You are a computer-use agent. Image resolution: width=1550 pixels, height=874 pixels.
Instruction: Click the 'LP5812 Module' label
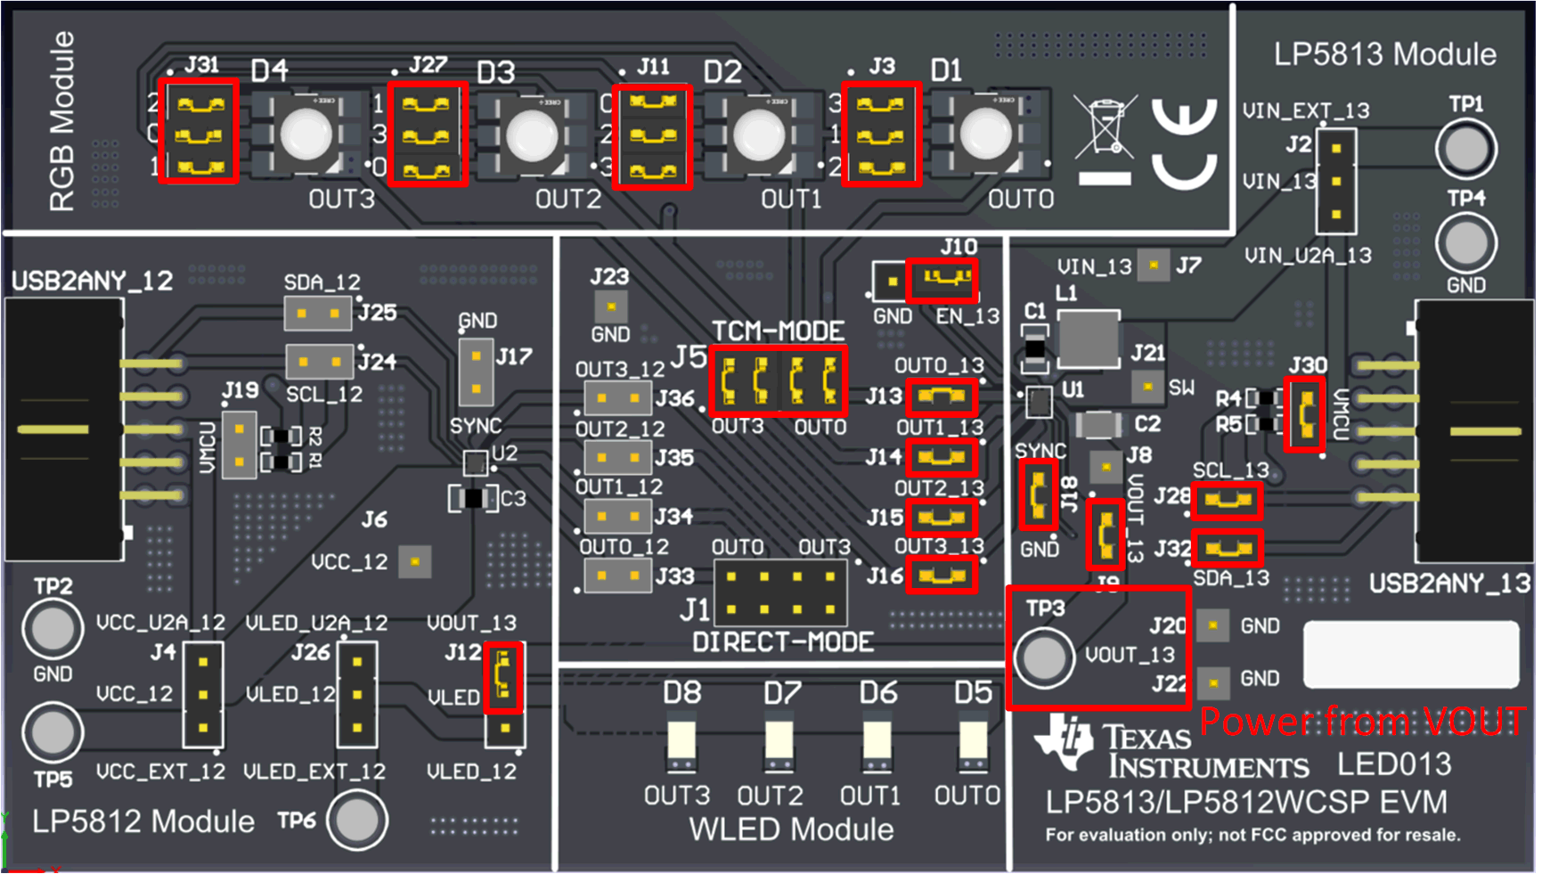coord(143,821)
